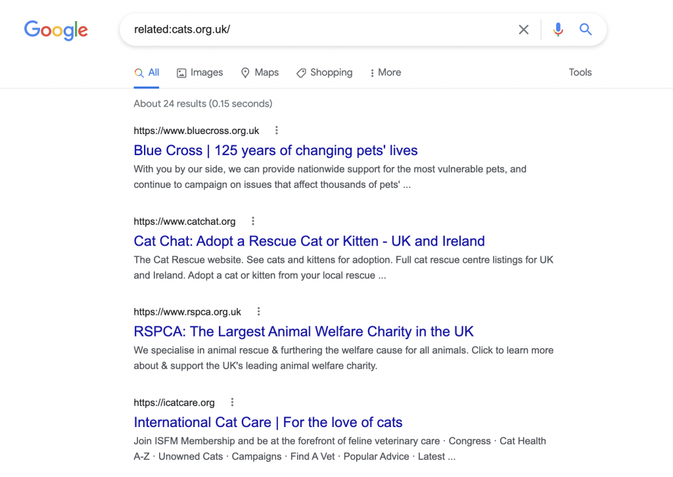Click the https://icatcare.org URL

pyautogui.click(x=174, y=402)
